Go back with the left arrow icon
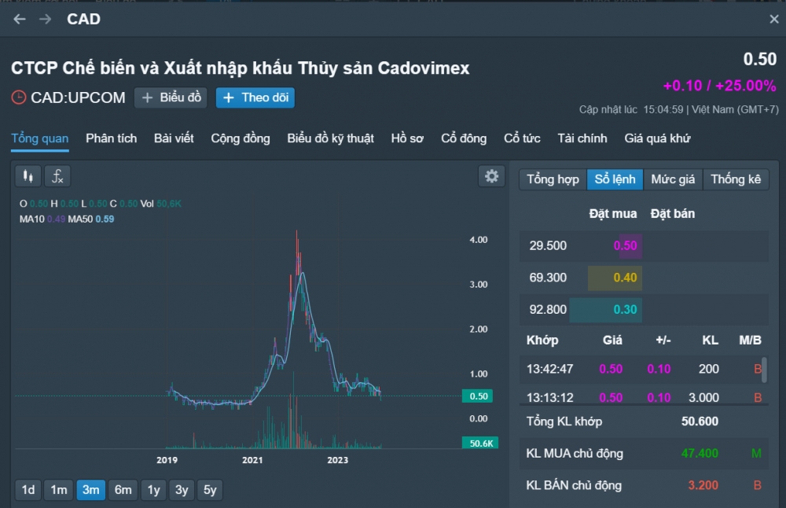Screen dimensions: 786x508 [x=20, y=19]
